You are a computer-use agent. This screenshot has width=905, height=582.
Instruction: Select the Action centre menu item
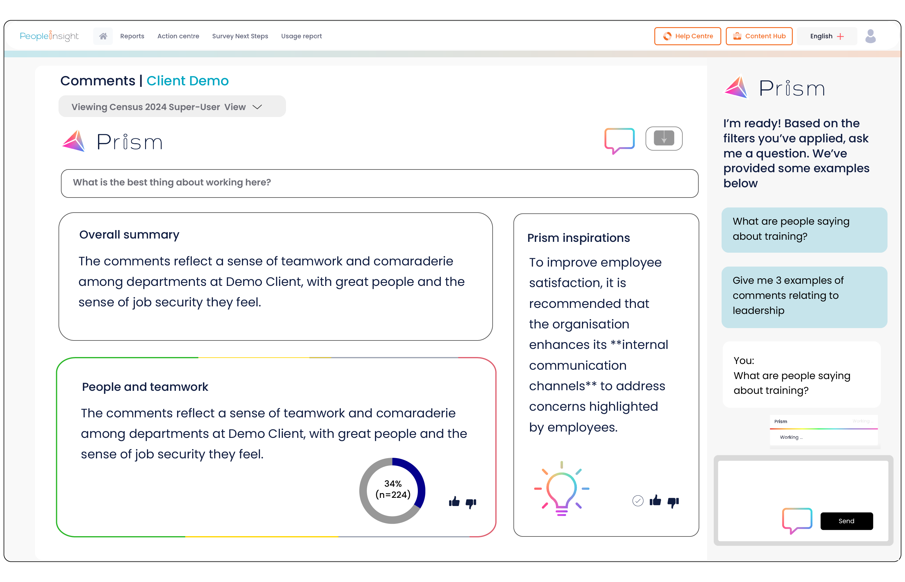pos(178,36)
